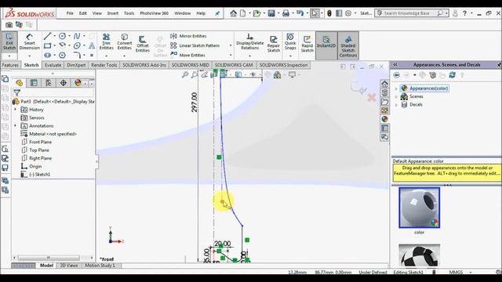Click the Convert Entities tool

125,42
